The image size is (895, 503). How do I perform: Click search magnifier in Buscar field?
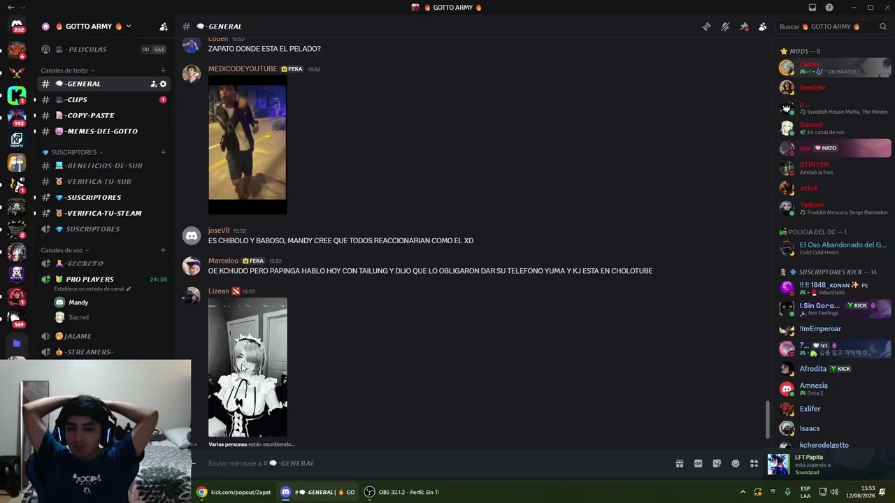883,27
